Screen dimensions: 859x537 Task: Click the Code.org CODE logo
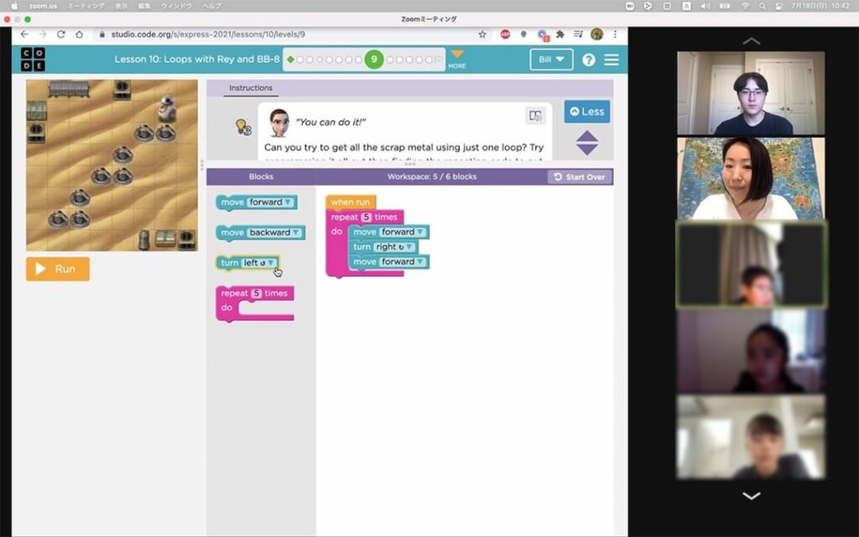(x=33, y=60)
